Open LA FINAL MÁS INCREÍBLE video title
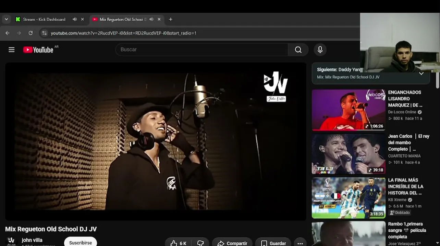Image resolution: width=440 pixels, height=246 pixels. (x=406, y=187)
